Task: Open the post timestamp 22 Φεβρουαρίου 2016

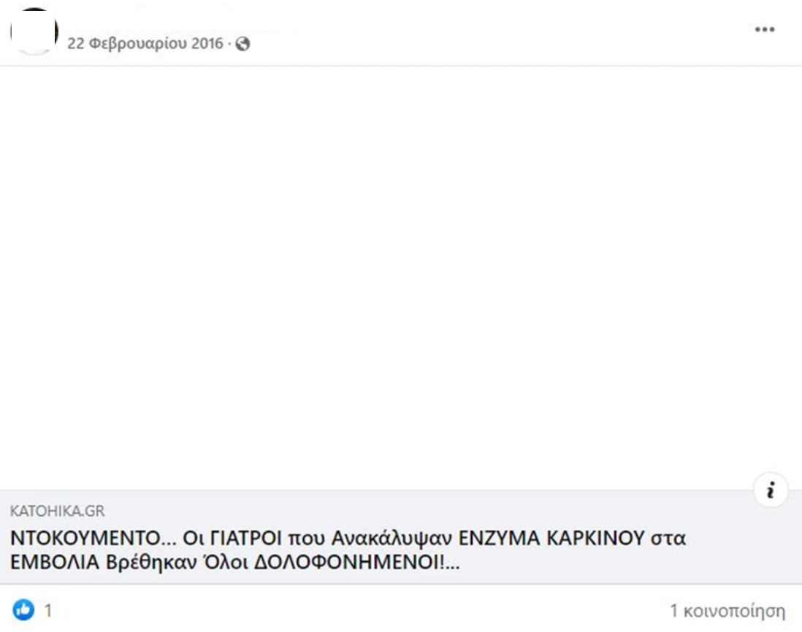Action: [x=145, y=44]
